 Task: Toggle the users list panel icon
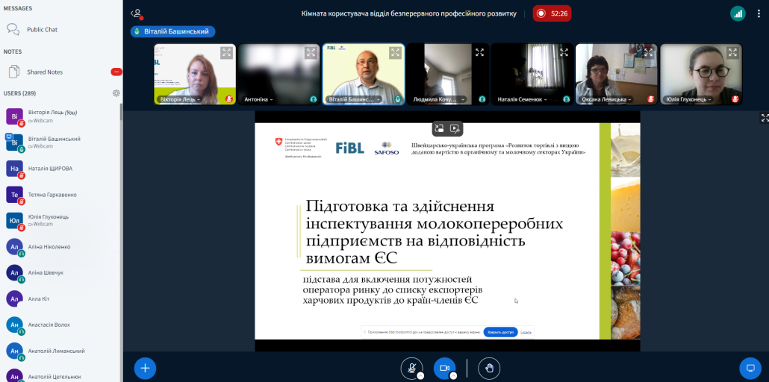(136, 13)
